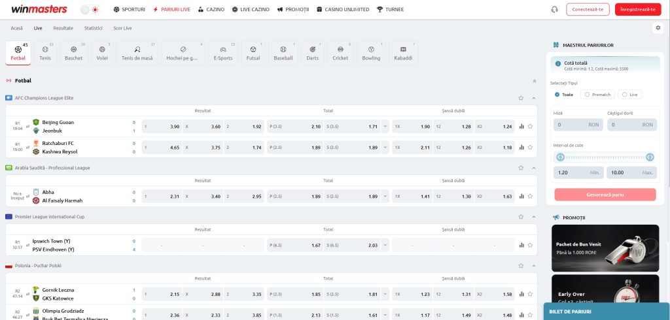Click the Înregistrează-te register button
The width and height of the screenshot is (670, 320).
(x=638, y=9)
